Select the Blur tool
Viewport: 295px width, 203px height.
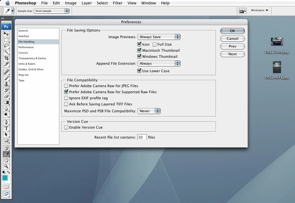[x=6, y=108]
